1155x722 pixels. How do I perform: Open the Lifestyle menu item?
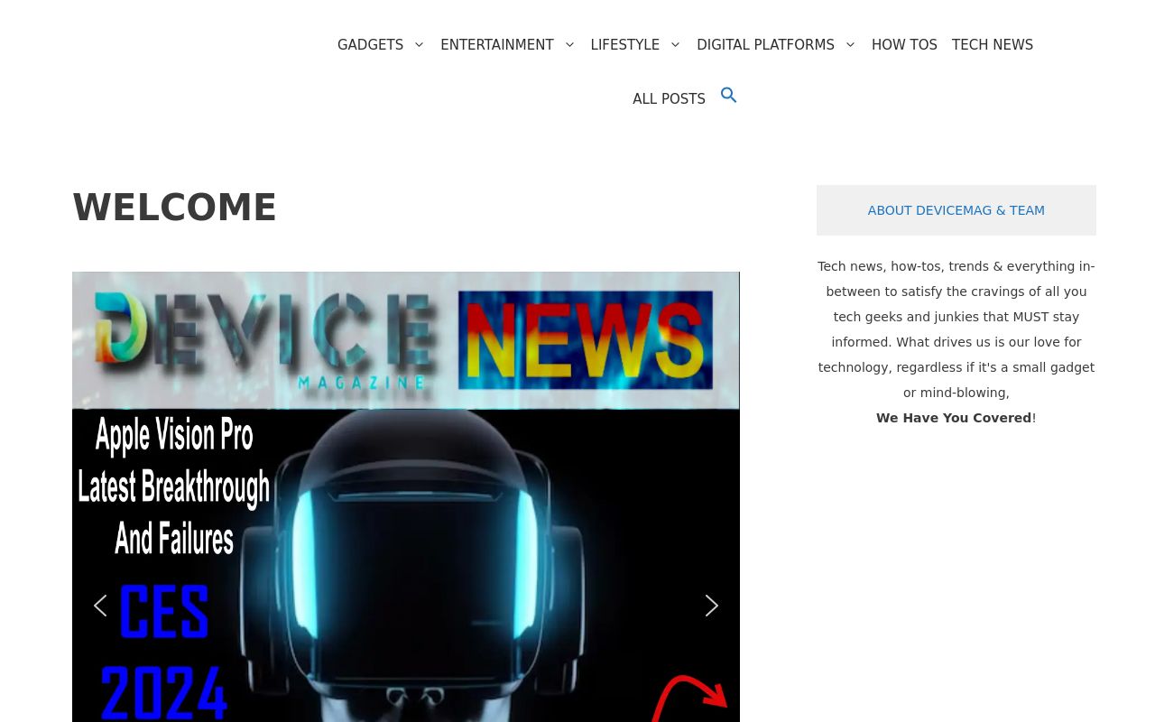(x=624, y=45)
